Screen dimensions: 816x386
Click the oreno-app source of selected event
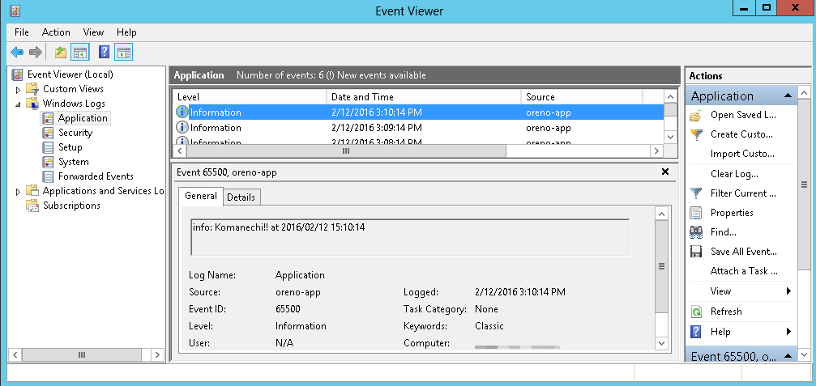(548, 112)
